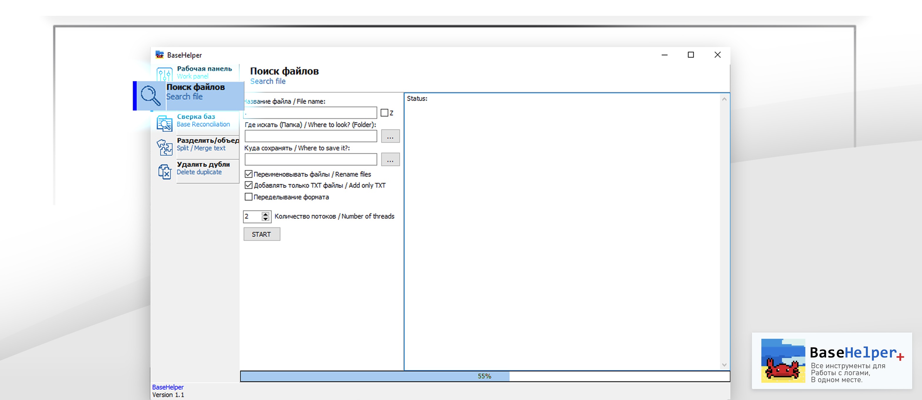The width and height of the screenshot is (922, 400).
Task: Click the Search file magnifier icon
Action: coord(150,96)
